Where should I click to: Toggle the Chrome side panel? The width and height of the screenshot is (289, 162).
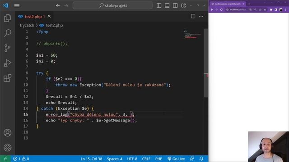click(276, 9)
